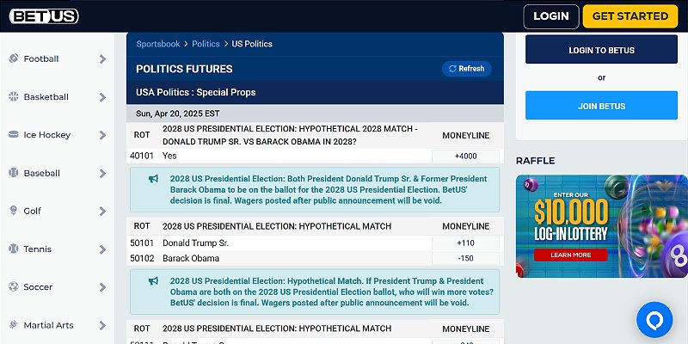This screenshot has width=688, height=344.
Task: Go to Sportsbook breadcrumb
Action: (x=158, y=44)
